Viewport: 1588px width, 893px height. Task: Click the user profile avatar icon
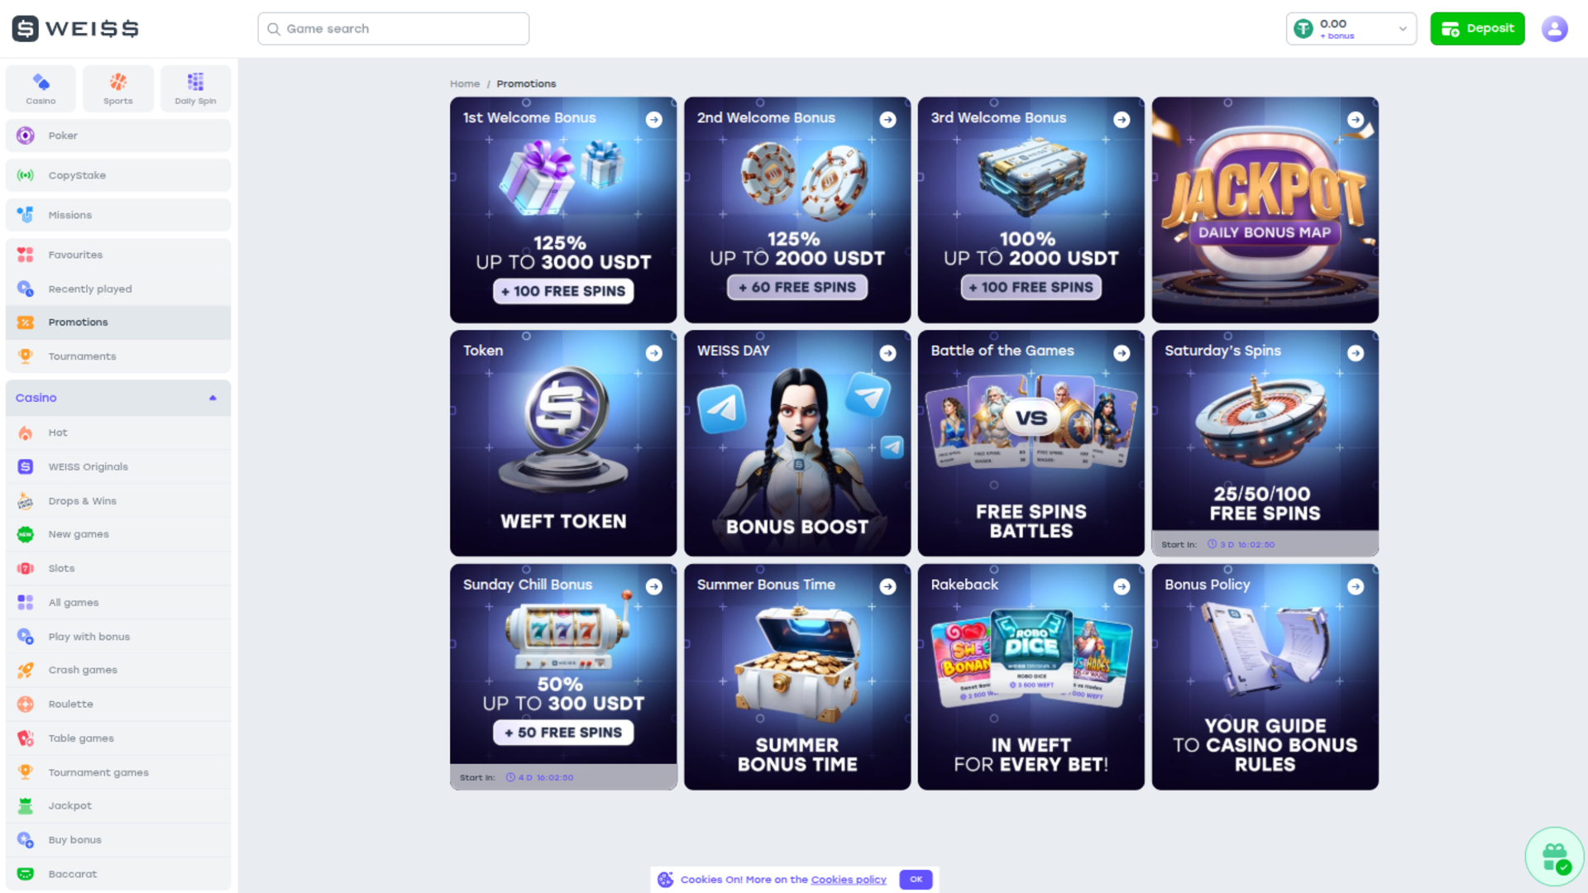click(x=1554, y=29)
